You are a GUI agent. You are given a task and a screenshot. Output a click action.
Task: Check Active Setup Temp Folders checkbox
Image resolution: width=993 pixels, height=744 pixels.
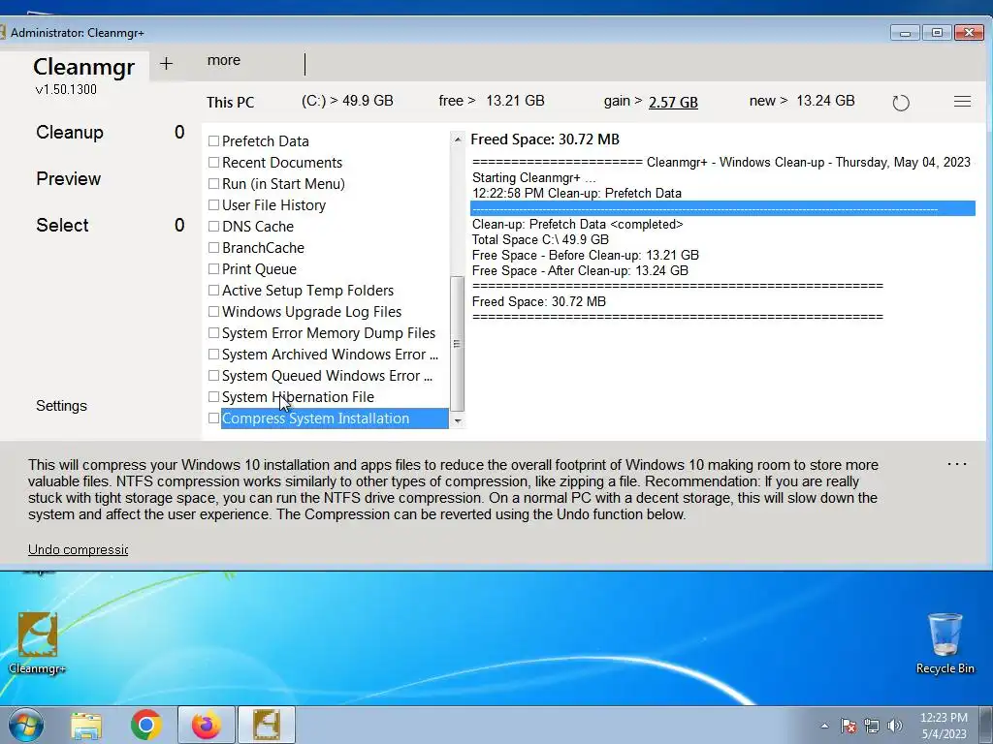point(214,291)
